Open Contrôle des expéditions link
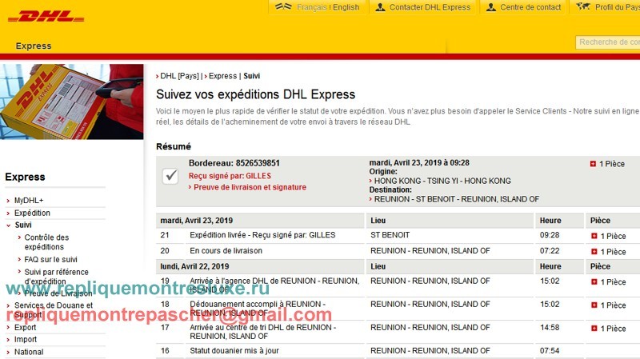 (x=46, y=242)
